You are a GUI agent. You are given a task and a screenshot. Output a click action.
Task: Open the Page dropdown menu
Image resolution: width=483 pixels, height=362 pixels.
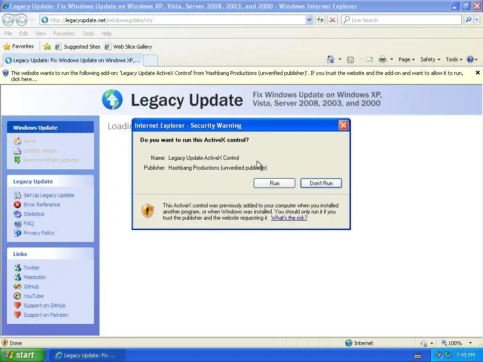coord(406,59)
